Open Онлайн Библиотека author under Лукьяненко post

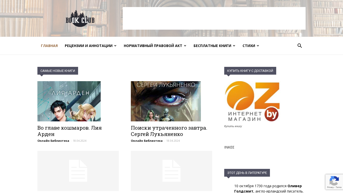click(x=147, y=141)
